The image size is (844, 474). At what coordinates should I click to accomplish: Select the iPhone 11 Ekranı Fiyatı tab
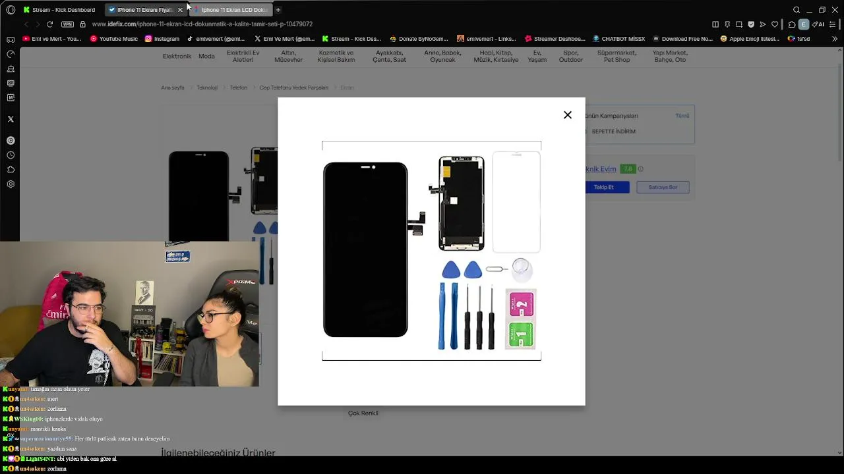click(144, 10)
